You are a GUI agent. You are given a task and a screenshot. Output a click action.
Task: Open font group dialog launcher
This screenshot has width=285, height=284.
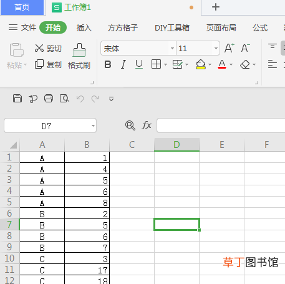257,83
